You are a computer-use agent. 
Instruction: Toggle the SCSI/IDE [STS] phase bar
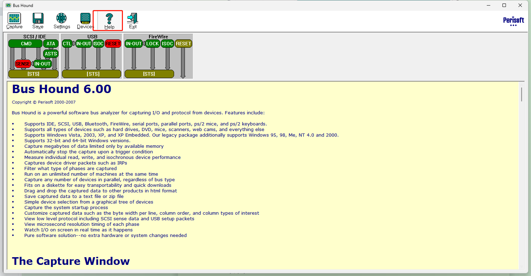pyautogui.click(x=33, y=74)
